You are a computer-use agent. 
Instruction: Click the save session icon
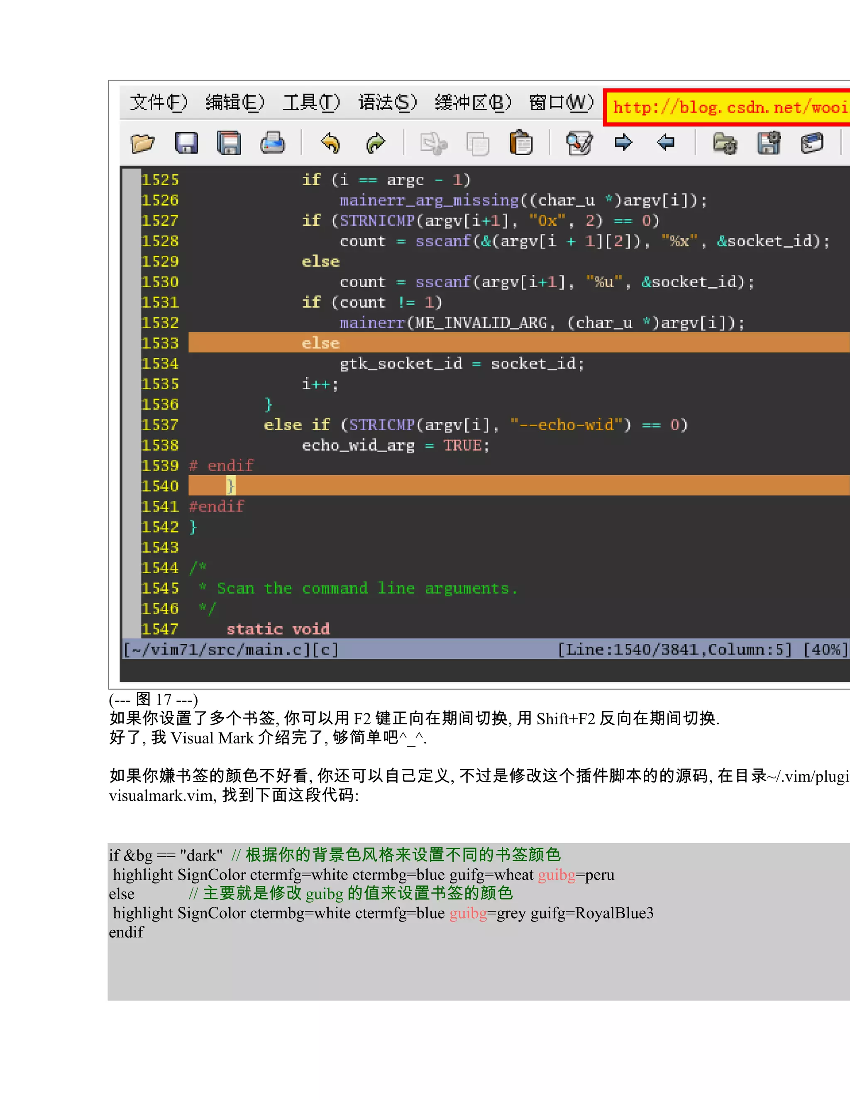769,143
